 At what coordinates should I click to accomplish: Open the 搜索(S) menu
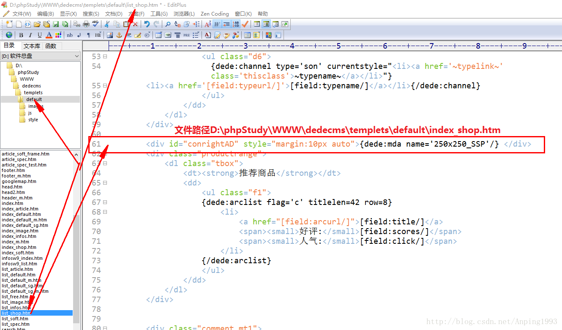[x=91, y=14]
